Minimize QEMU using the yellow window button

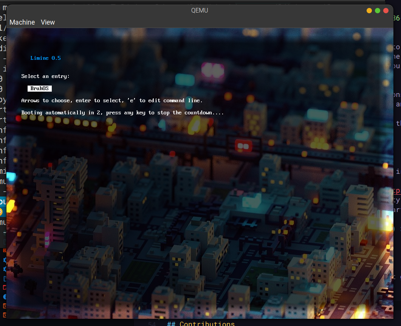(x=369, y=11)
